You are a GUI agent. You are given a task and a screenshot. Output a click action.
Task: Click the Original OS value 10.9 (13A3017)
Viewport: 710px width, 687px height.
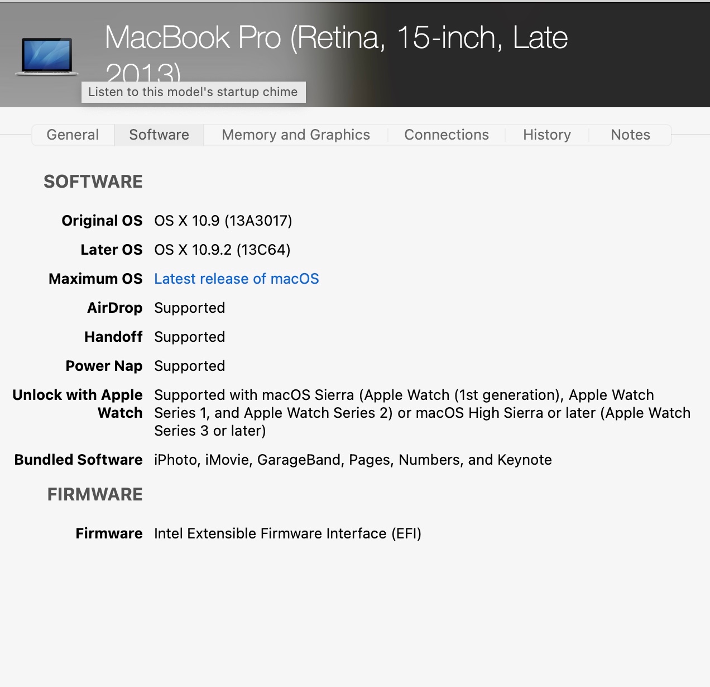click(x=223, y=221)
